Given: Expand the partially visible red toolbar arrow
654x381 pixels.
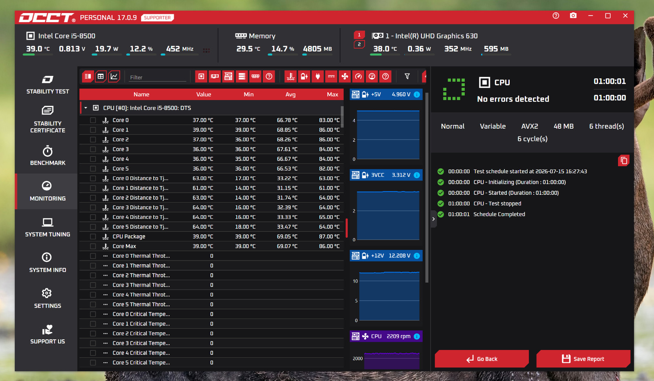Looking at the screenshot, I should [x=424, y=76].
